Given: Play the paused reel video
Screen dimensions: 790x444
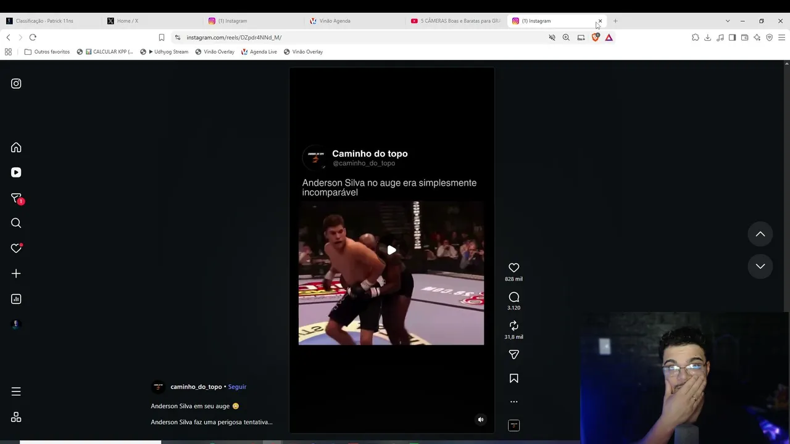Looking at the screenshot, I should (x=391, y=250).
